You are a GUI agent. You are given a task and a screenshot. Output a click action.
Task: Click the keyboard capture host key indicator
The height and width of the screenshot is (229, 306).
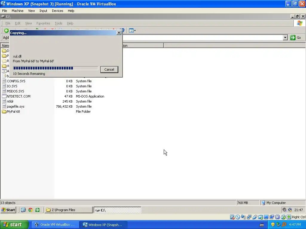(289, 217)
